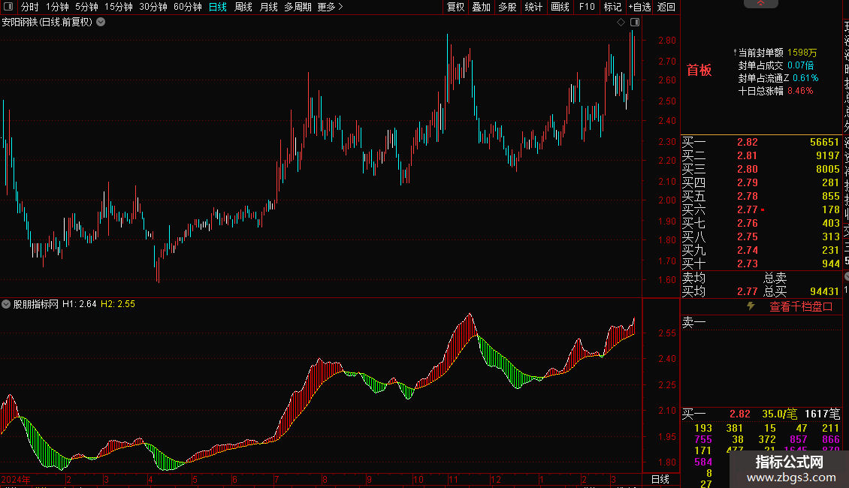This screenshot has height=488, width=849.
Task: Click the H2: 2.55 indicator value
Action: (118, 304)
